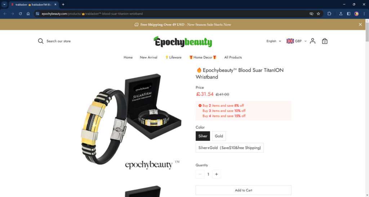Reload the page with the refresh icon

coord(20,14)
